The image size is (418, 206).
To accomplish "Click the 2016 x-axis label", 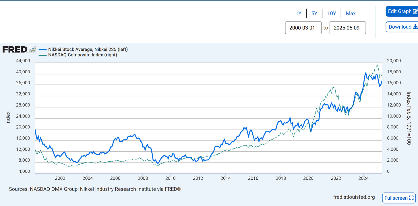I will [253, 178].
